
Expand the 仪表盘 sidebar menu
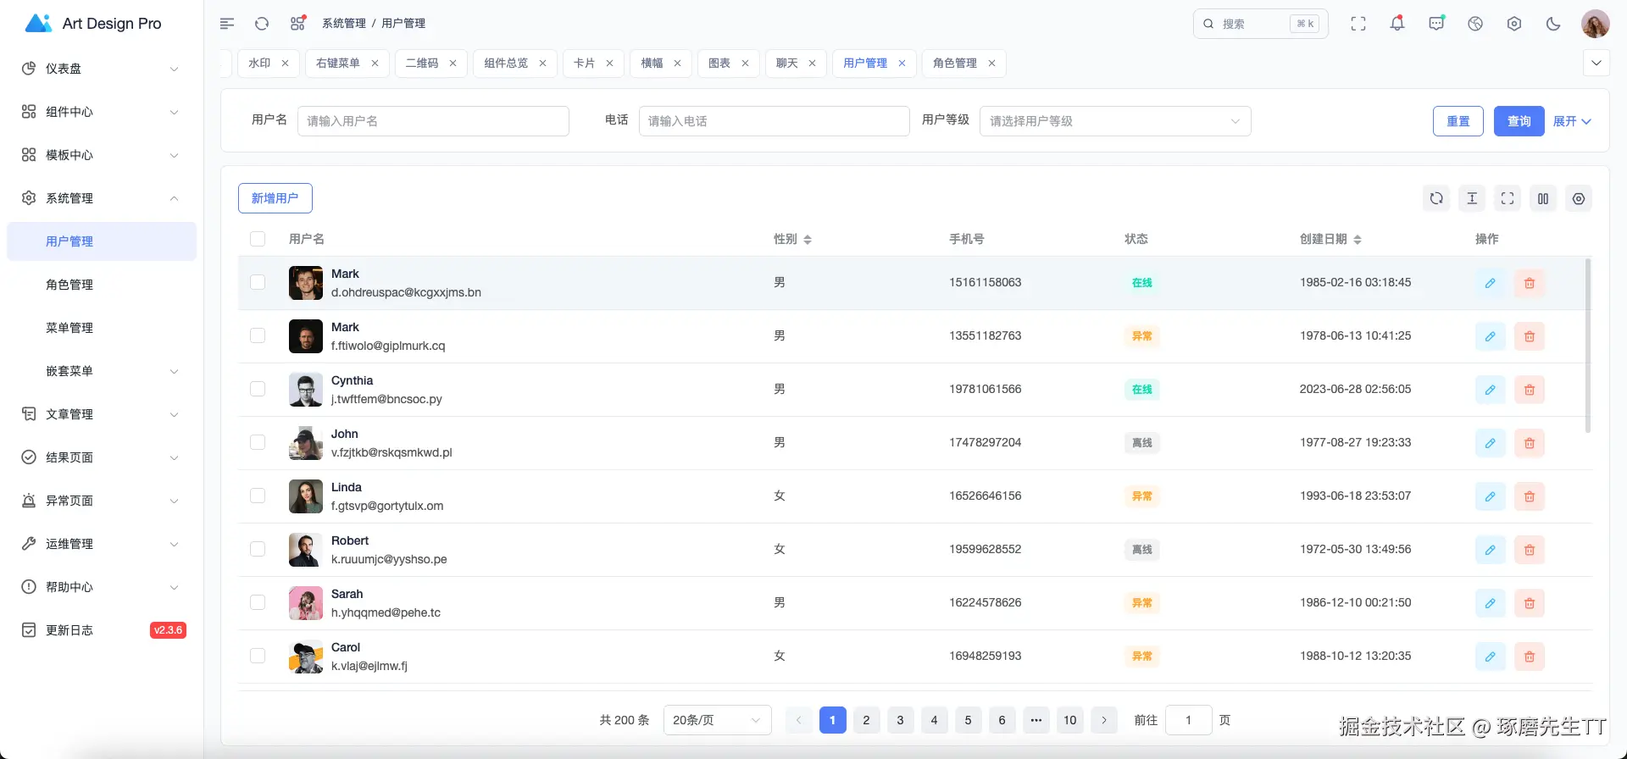tap(100, 69)
